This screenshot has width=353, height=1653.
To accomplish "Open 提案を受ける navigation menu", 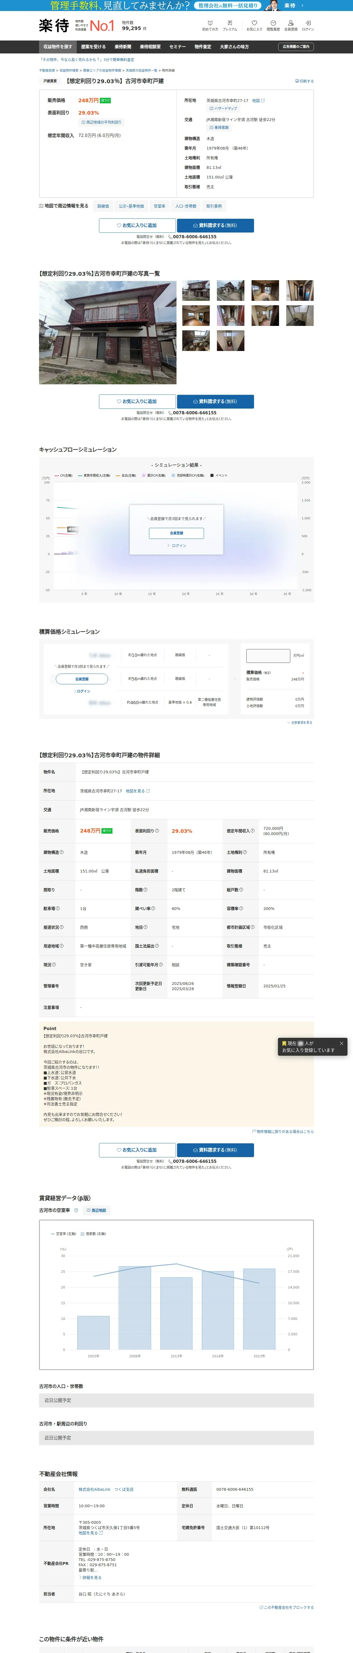I will 93,47.
